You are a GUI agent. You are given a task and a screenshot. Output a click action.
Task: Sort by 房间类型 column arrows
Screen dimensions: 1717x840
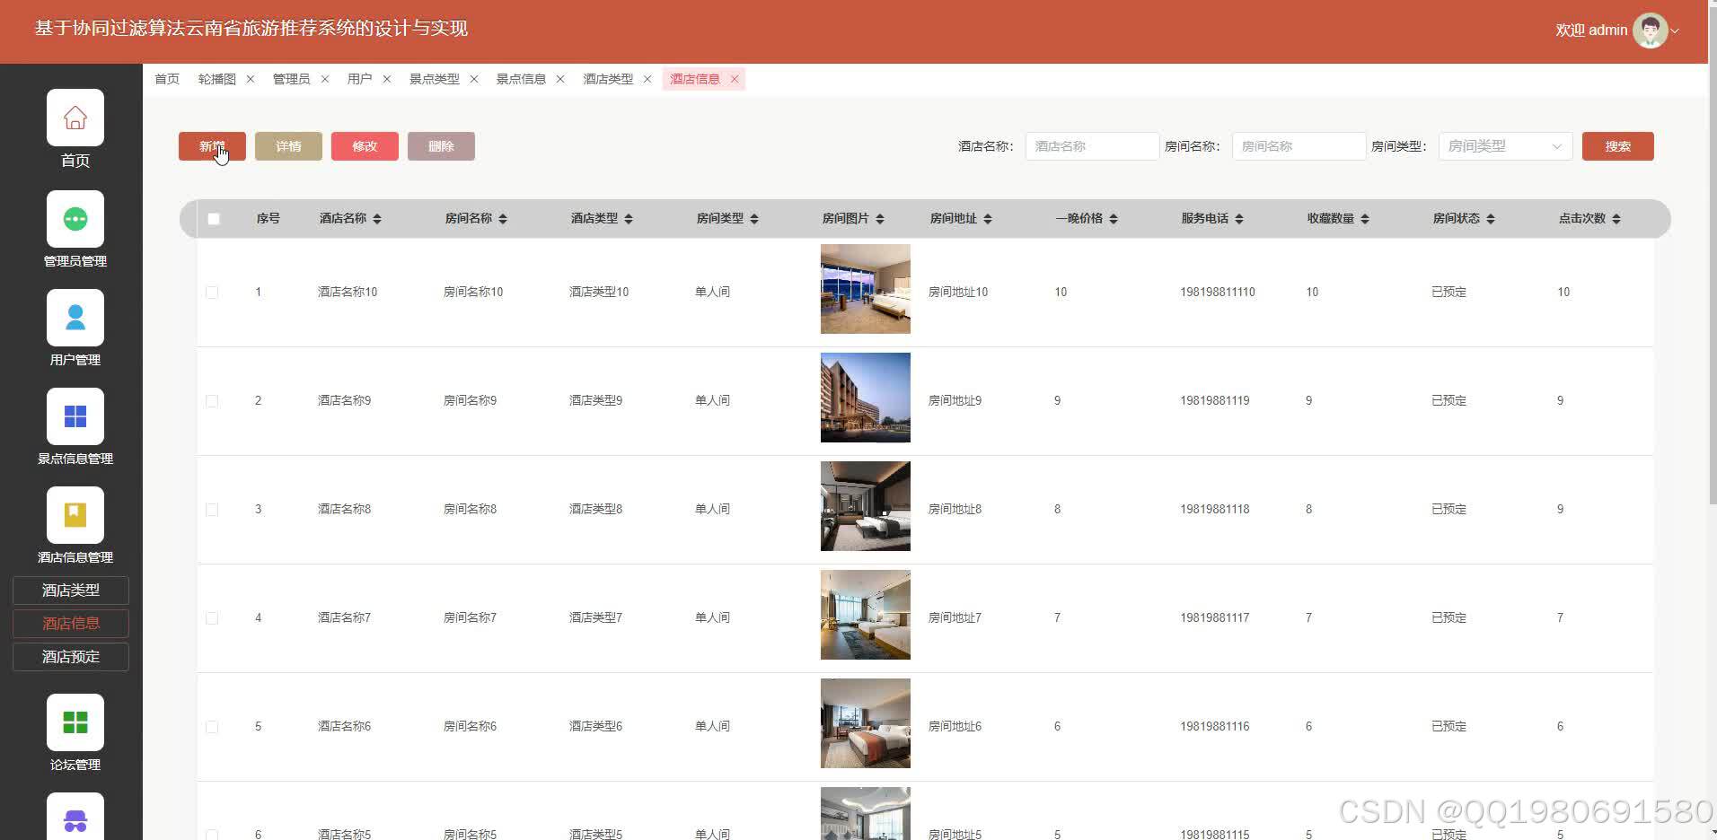[x=754, y=219]
